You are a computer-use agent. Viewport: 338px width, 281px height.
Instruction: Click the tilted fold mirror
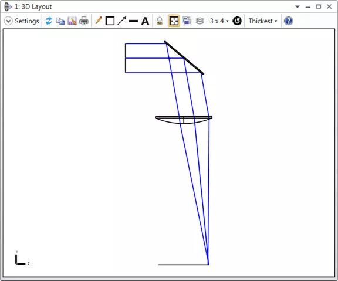tap(184, 57)
